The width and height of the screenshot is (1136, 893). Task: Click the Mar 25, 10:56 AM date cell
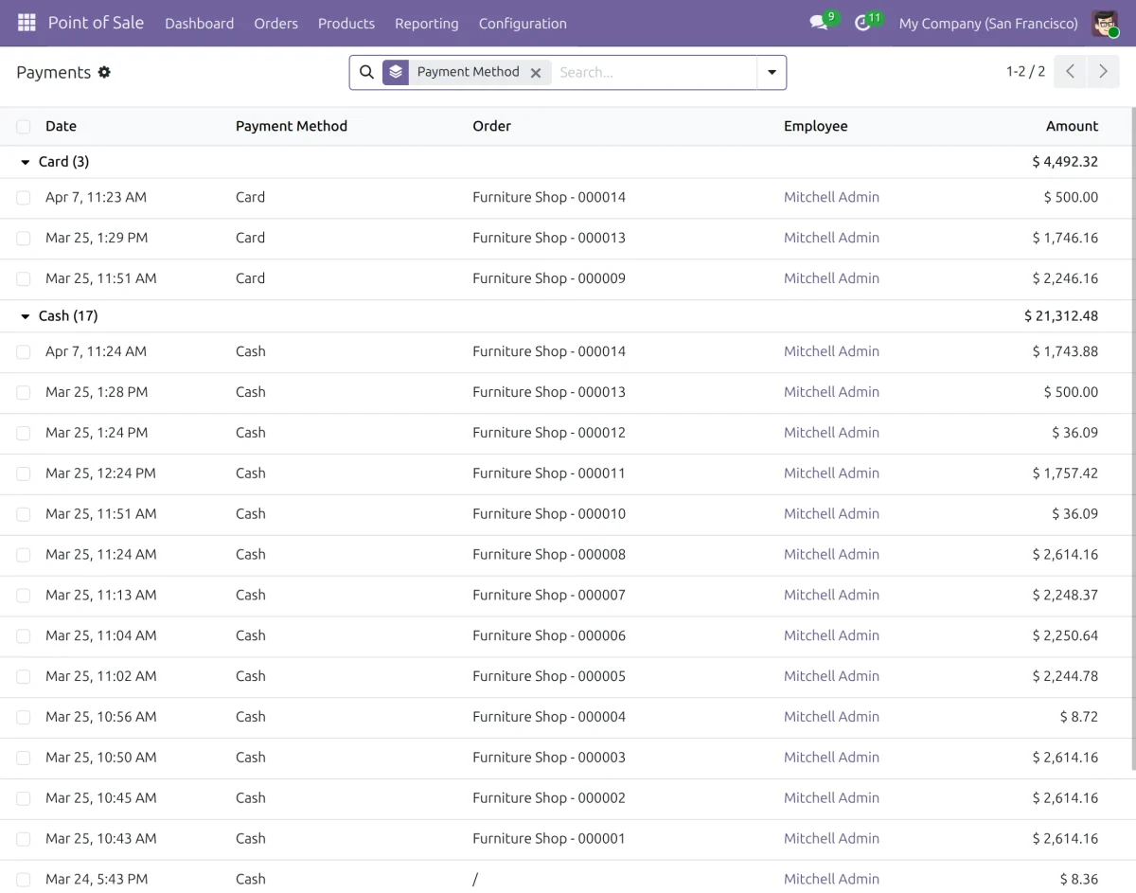point(101,717)
